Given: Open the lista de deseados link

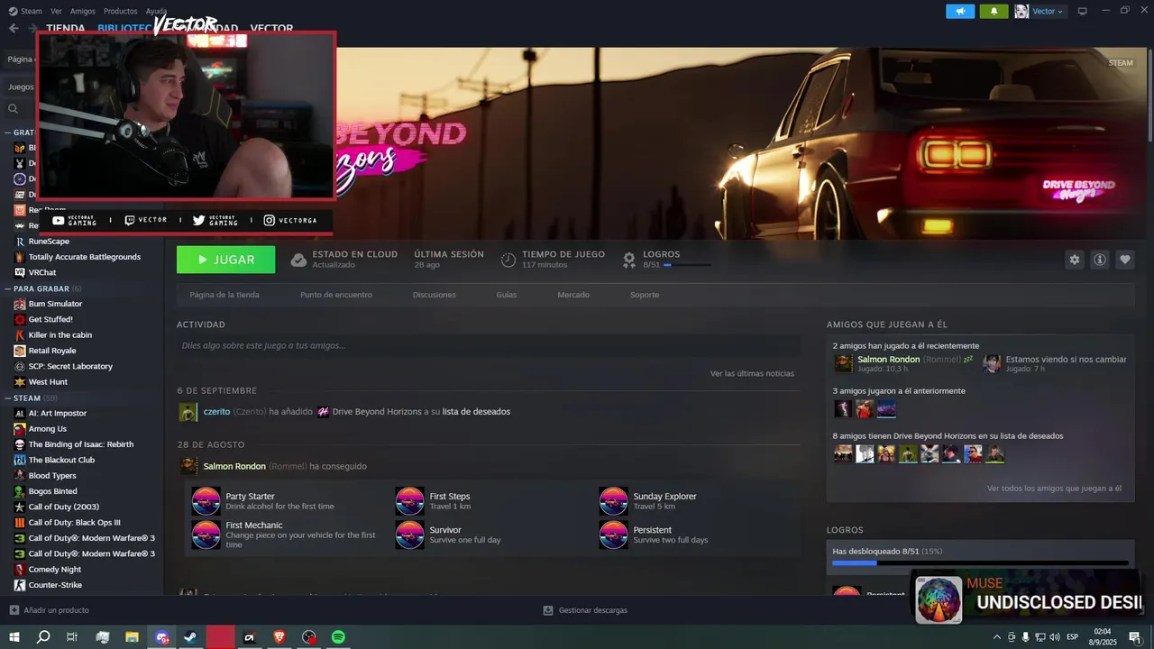Looking at the screenshot, I should click(476, 412).
